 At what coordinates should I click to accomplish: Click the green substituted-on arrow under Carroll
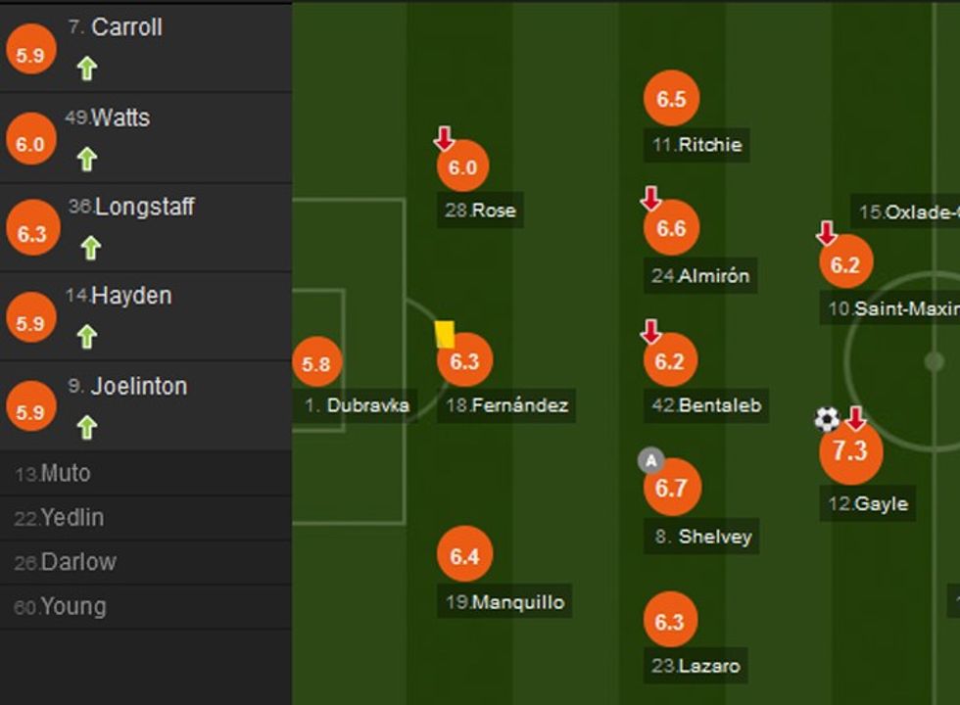point(87,69)
